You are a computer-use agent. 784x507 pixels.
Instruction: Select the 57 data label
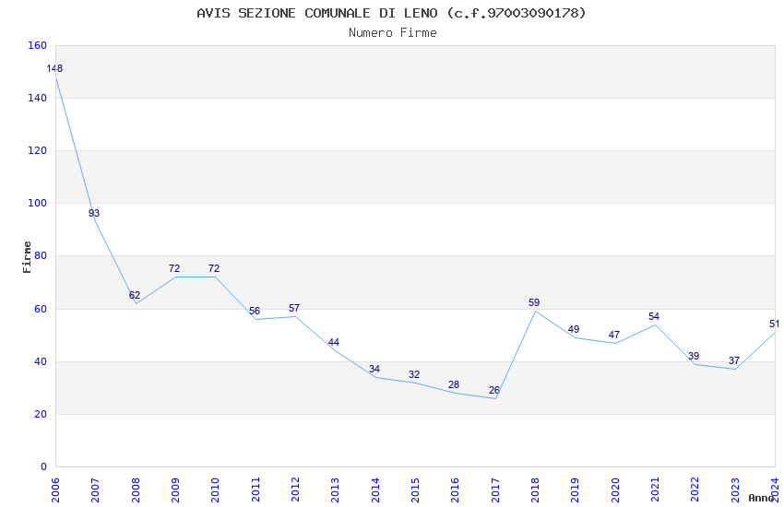click(x=294, y=308)
